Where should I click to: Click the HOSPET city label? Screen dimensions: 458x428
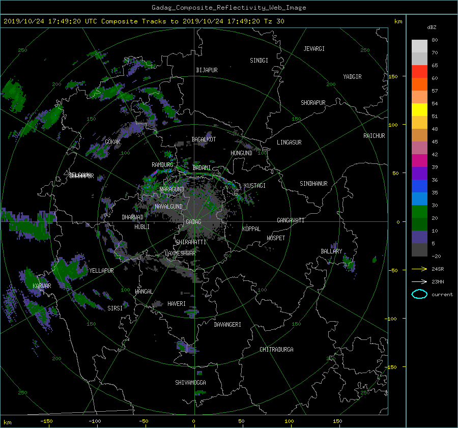(x=276, y=238)
